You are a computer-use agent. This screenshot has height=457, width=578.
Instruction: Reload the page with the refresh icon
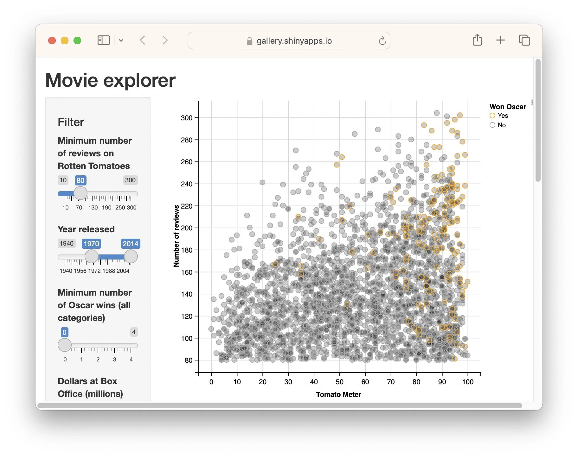pos(382,41)
